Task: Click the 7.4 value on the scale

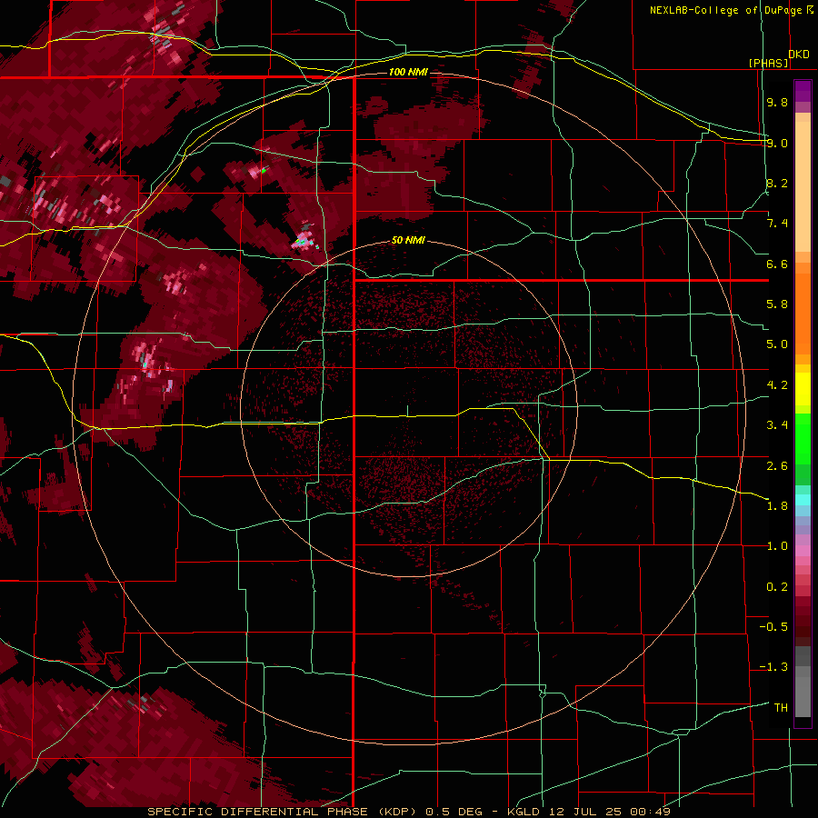Action: [777, 224]
